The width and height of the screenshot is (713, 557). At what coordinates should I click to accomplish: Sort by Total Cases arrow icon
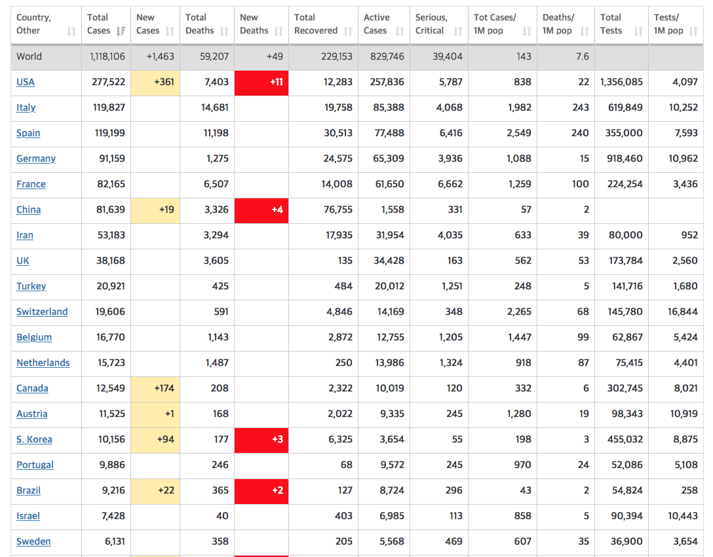(x=121, y=31)
